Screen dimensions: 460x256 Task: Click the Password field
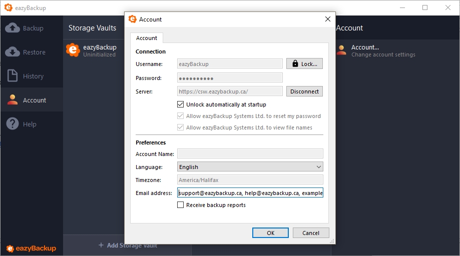[x=230, y=77]
